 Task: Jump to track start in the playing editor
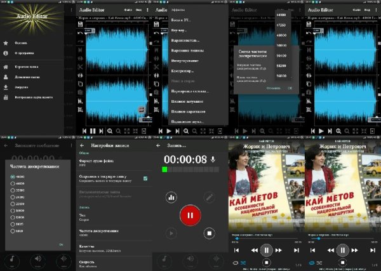84,131
